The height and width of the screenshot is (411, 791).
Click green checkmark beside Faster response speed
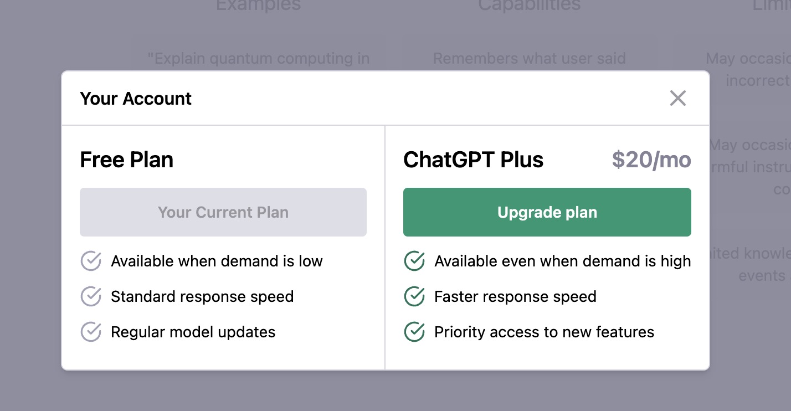click(x=414, y=296)
